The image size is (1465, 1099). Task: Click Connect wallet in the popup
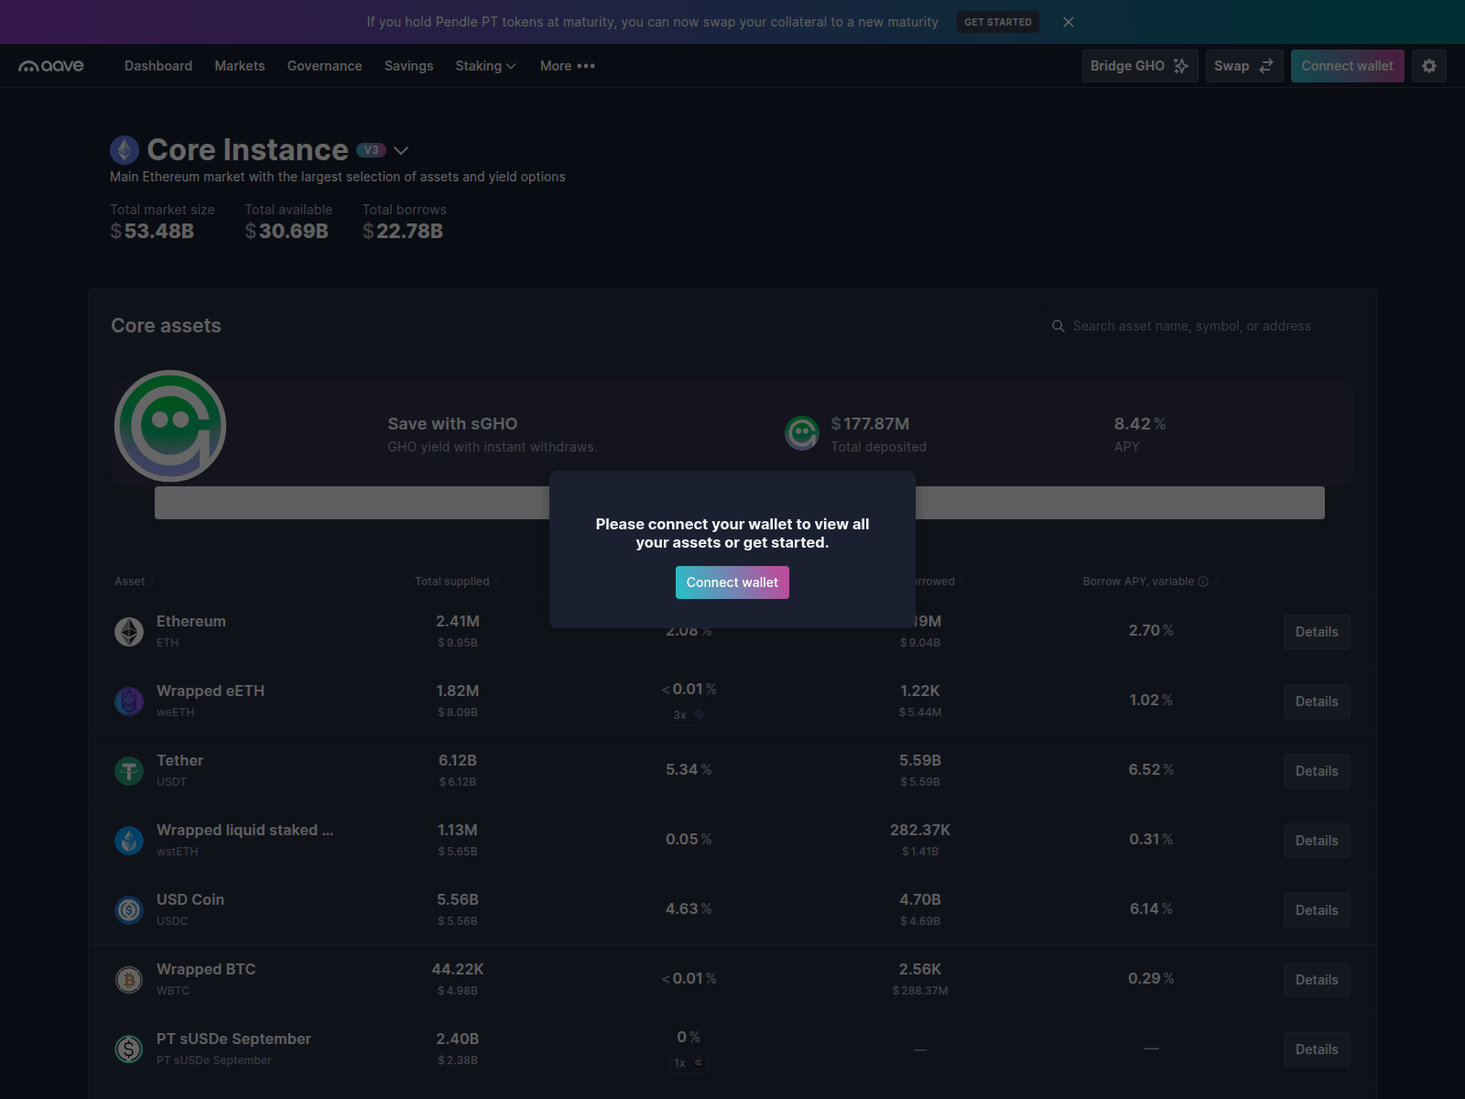tap(732, 582)
